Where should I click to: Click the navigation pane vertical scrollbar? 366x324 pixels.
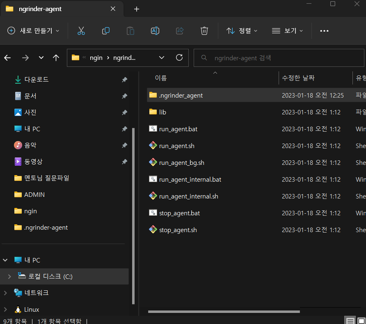133,216
